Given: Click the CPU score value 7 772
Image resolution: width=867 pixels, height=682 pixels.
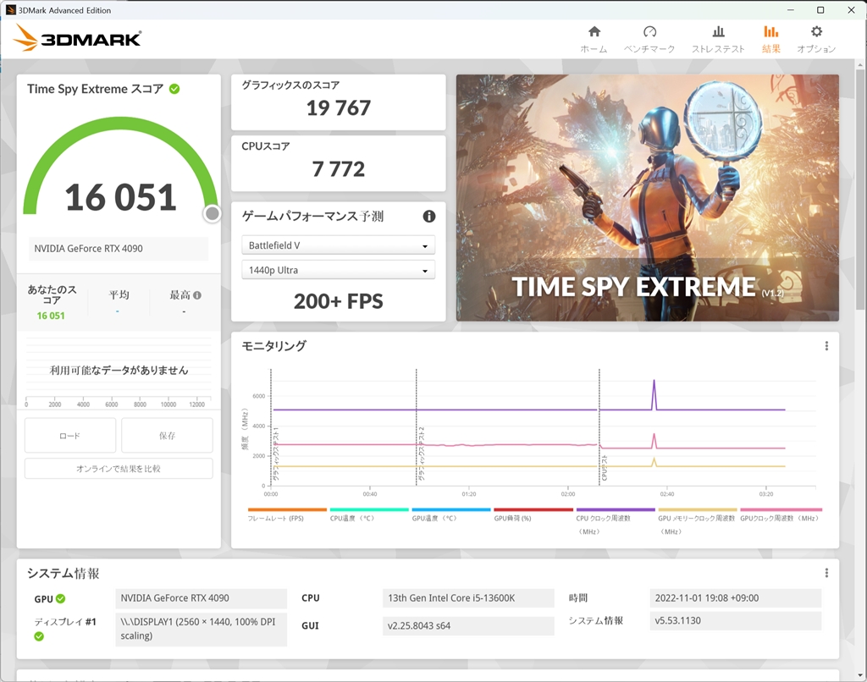Looking at the screenshot, I should point(339,169).
